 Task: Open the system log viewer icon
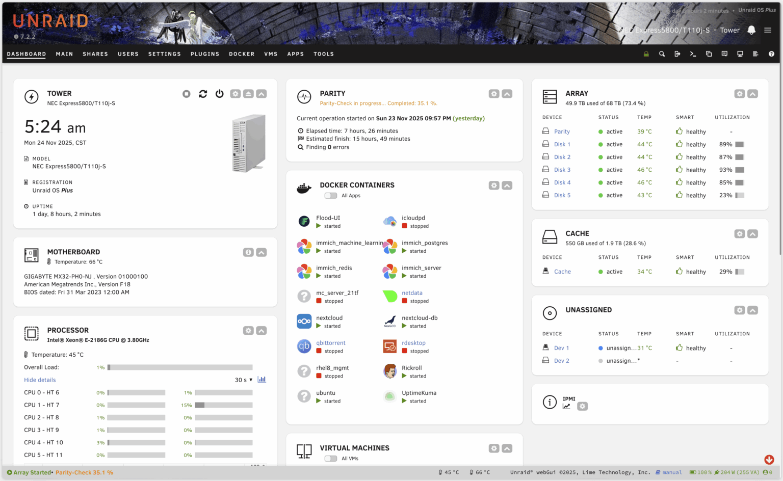click(x=755, y=54)
